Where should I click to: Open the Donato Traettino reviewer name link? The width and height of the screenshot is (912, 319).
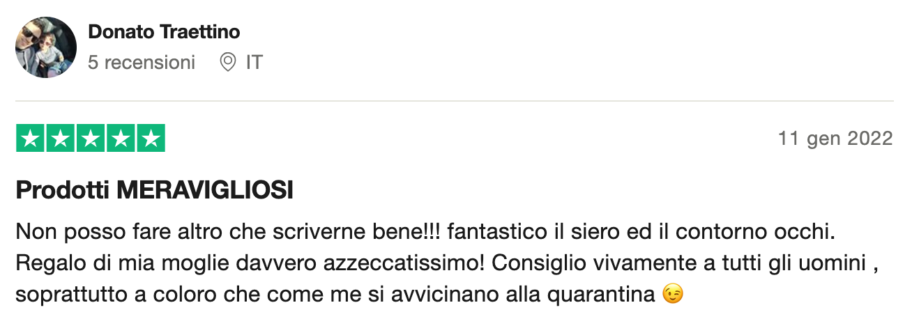[164, 32]
